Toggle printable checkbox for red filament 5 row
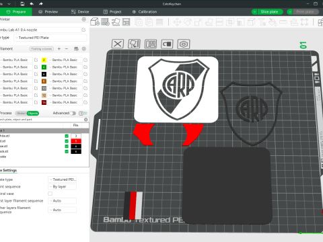This screenshot has width=323, height=242. [x=67, y=141]
